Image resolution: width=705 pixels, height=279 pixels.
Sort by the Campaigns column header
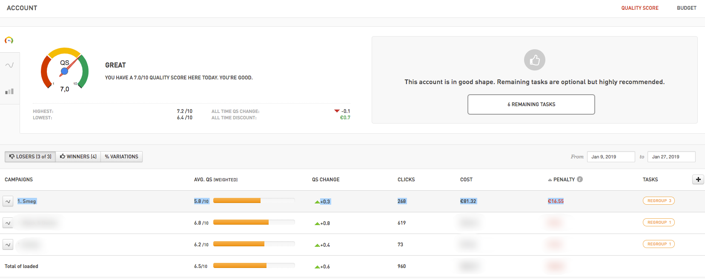(19, 180)
